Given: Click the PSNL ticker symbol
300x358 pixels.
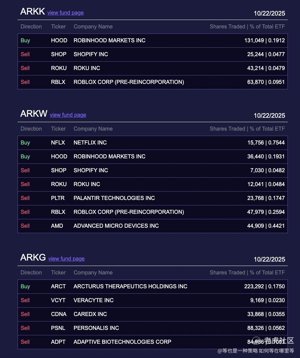Looking at the screenshot, I should click(58, 328).
